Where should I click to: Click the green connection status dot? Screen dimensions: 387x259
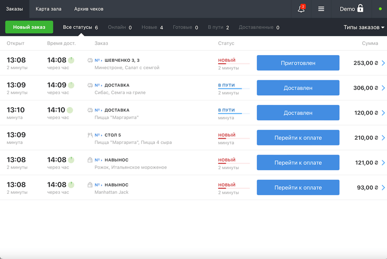click(380, 9)
